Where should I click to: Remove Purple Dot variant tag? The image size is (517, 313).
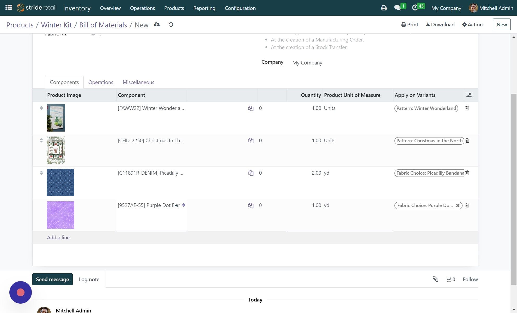(x=458, y=205)
